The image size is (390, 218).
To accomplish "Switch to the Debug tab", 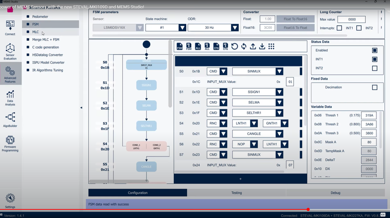I will (335, 193).
